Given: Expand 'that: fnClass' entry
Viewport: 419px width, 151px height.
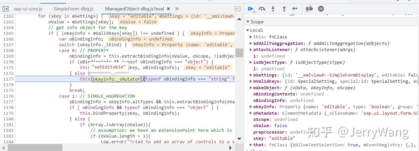Looking at the screenshot, I should tap(251, 145).
